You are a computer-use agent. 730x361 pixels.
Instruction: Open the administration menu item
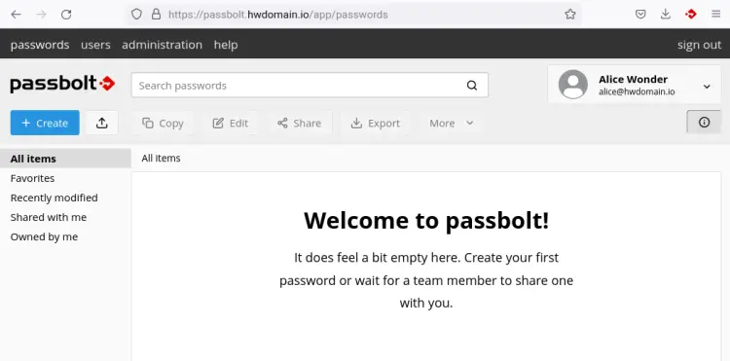coord(162,45)
